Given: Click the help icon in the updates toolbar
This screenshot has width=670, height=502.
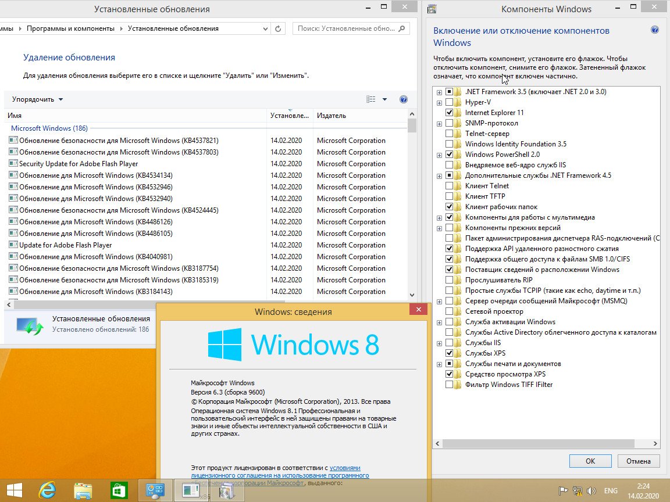Looking at the screenshot, I should click(404, 99).
